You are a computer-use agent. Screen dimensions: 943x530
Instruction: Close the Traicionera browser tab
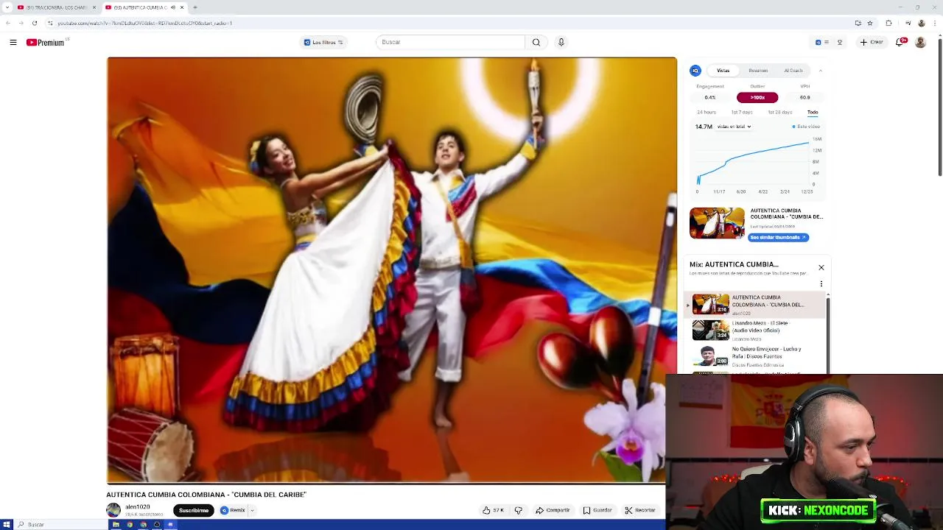(94, 7)
